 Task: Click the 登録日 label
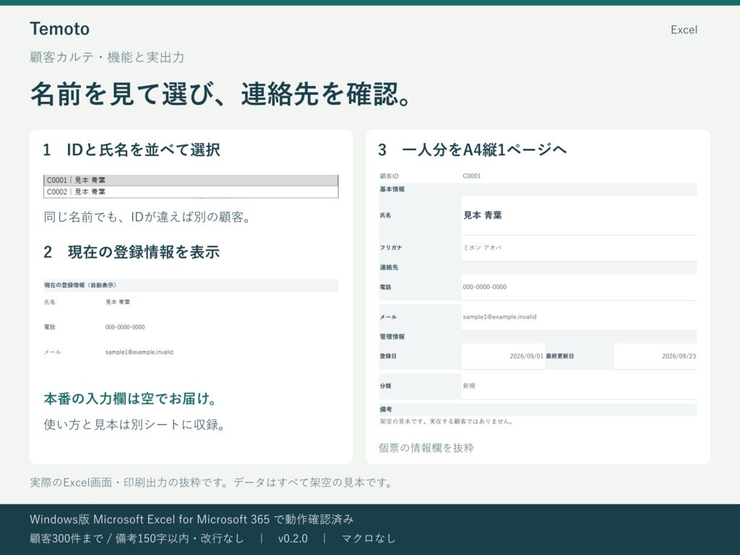click(x=388, y=356)
